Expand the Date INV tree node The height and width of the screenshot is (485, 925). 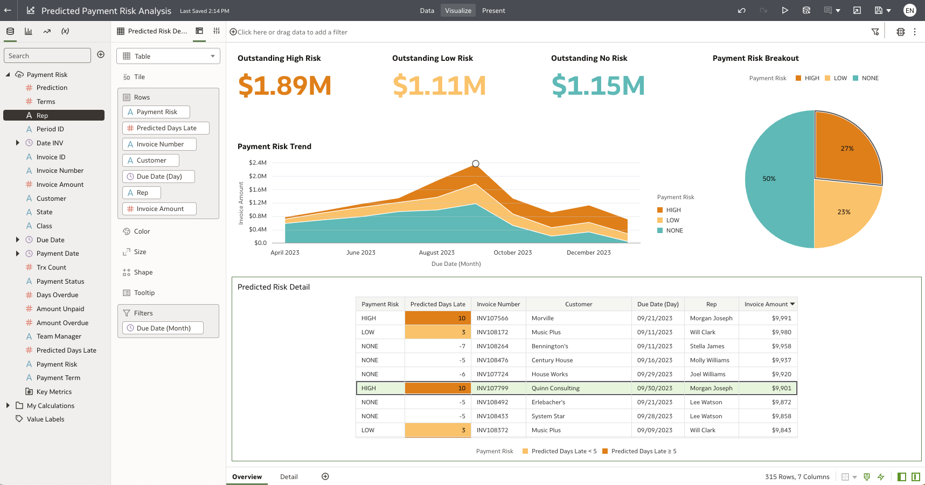tap(18, 143)
